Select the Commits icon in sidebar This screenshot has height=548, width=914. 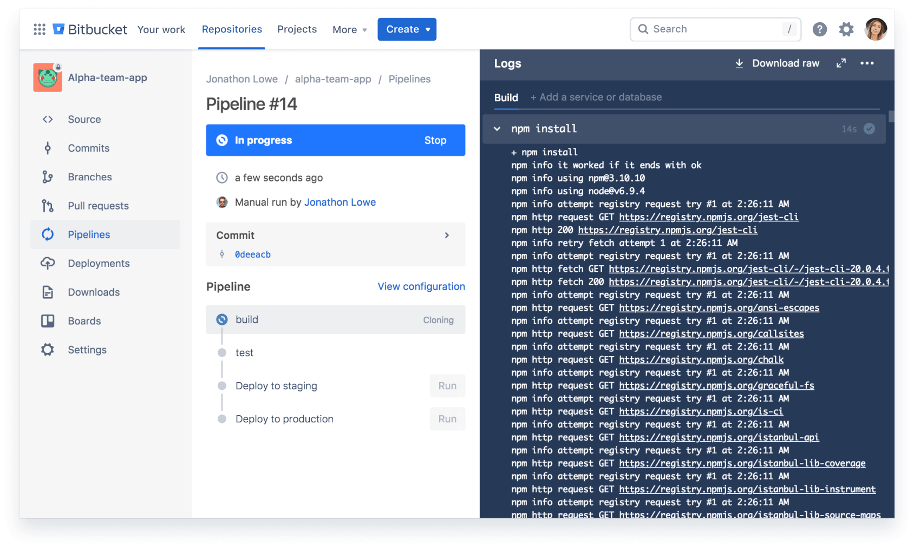[x=48, y=148]
